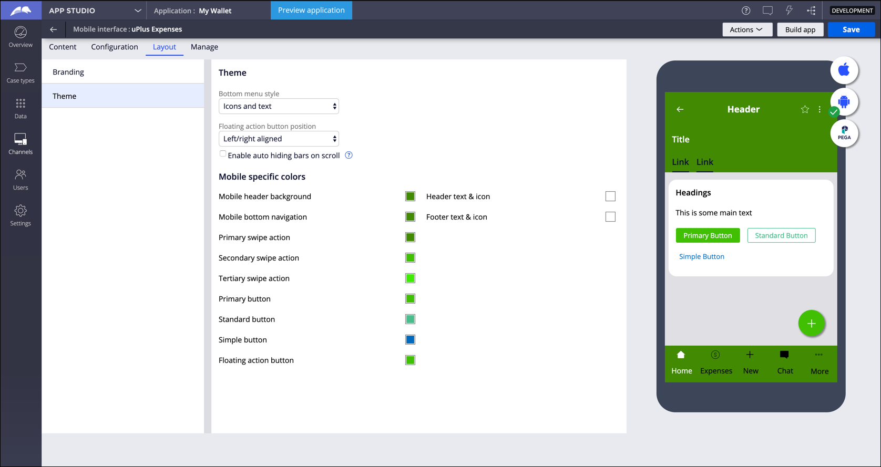Select the Apple iOS preview icon
This screenshot has height=467, width=881.
point(844,70)
